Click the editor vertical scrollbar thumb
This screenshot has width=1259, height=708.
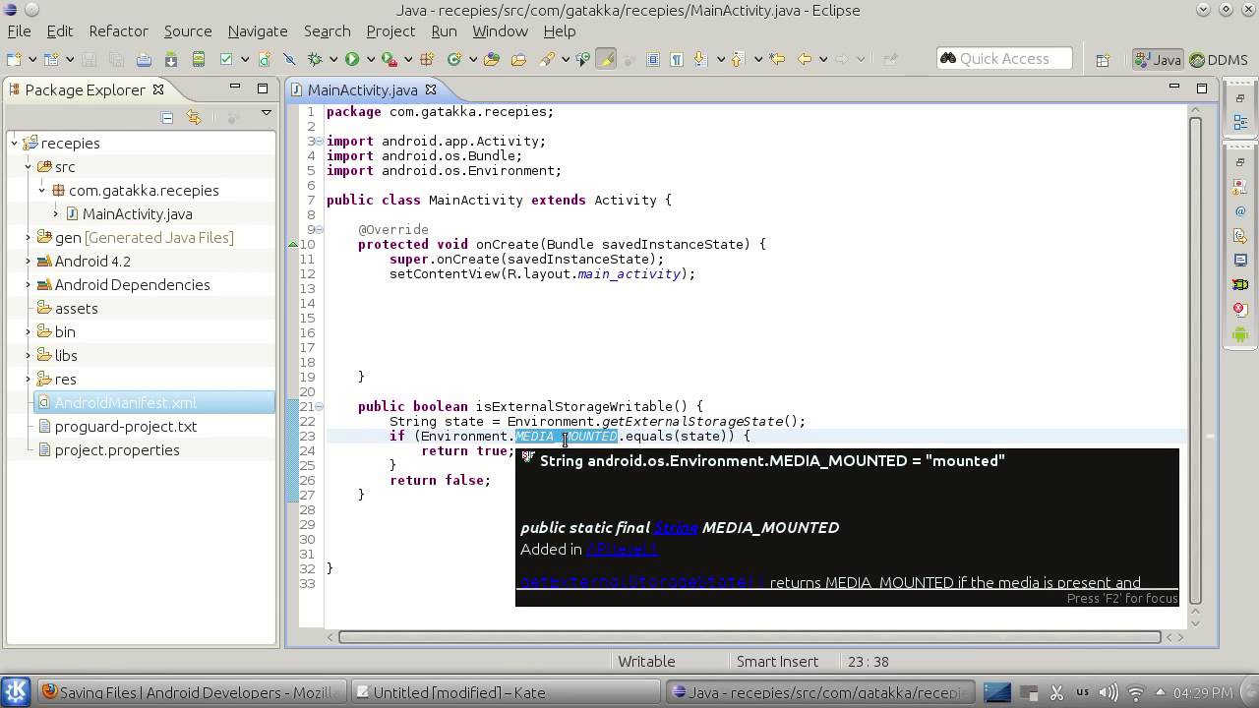(x=1196, y=359)
